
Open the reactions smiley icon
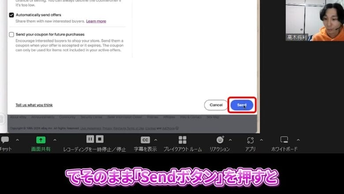(x=220, y=140)
